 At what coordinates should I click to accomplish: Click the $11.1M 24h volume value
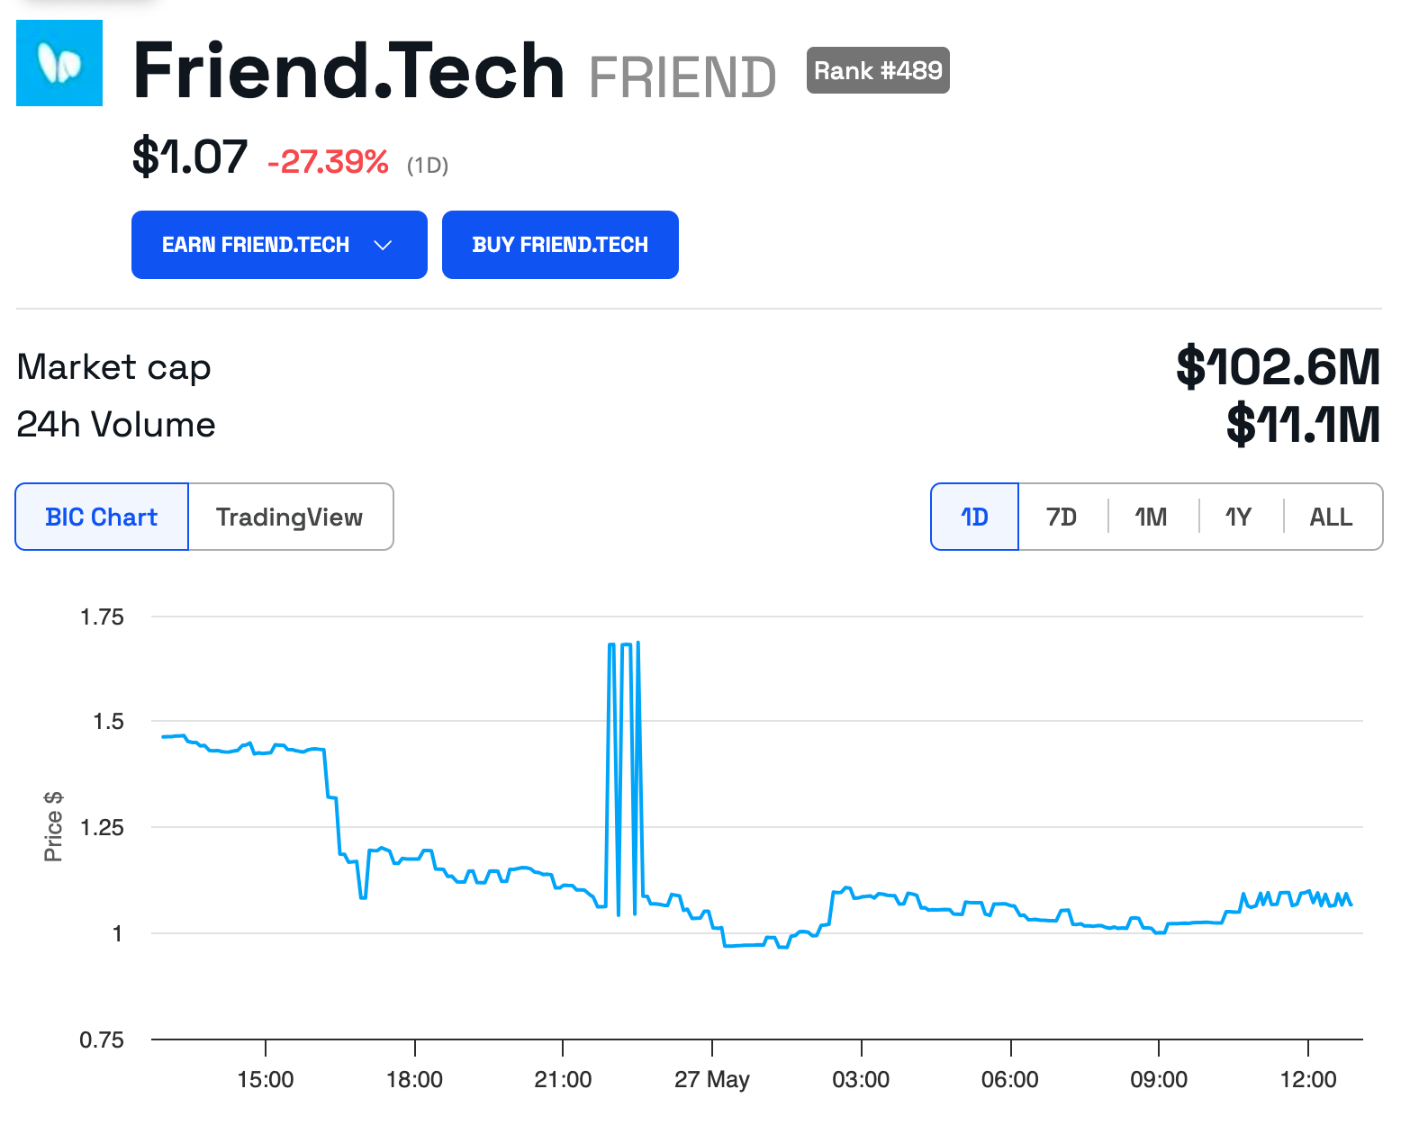pyautogui.click(x=1302, y=425)
